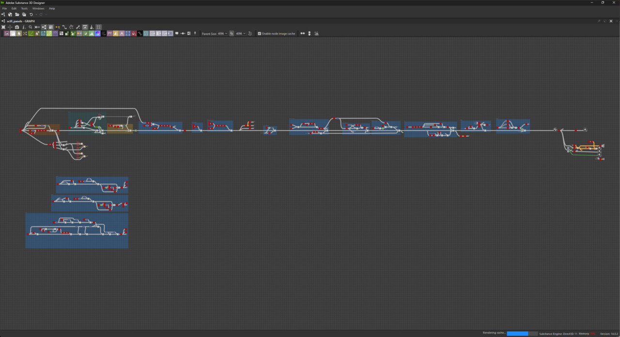This screenshot has width=620, height=337.
Task: Expand the undo history dropdown arrow
Action: tap(36, 15)
